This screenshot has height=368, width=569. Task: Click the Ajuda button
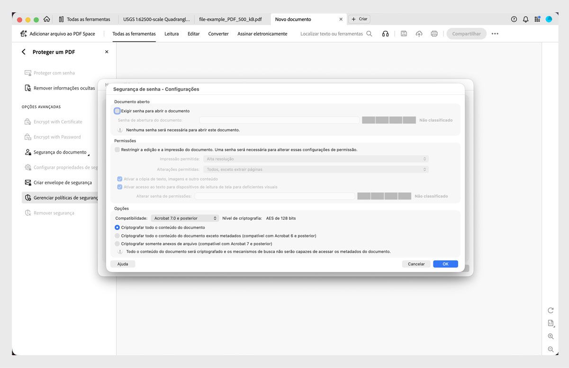(x=123, y=264)
